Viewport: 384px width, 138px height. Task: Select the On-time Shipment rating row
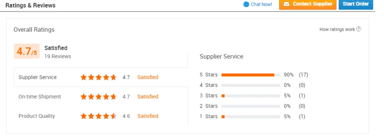point(101,97)
